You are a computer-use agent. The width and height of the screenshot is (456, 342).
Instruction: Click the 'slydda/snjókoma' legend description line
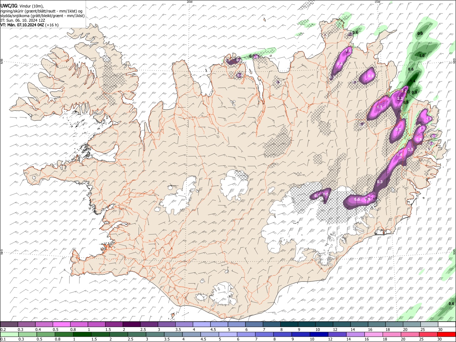point(42,16)
